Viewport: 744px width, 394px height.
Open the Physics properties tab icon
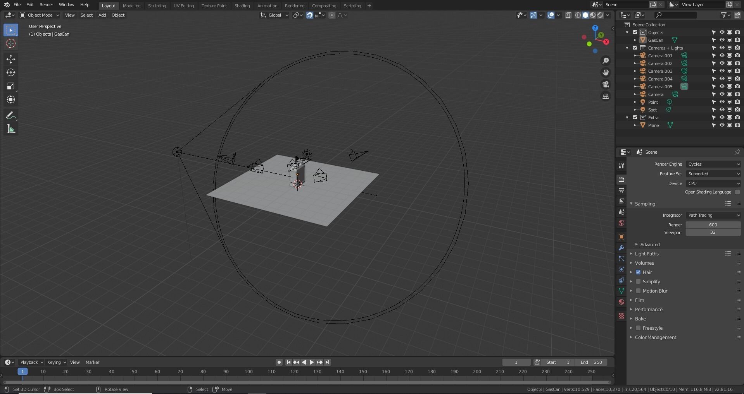point(621,269)
